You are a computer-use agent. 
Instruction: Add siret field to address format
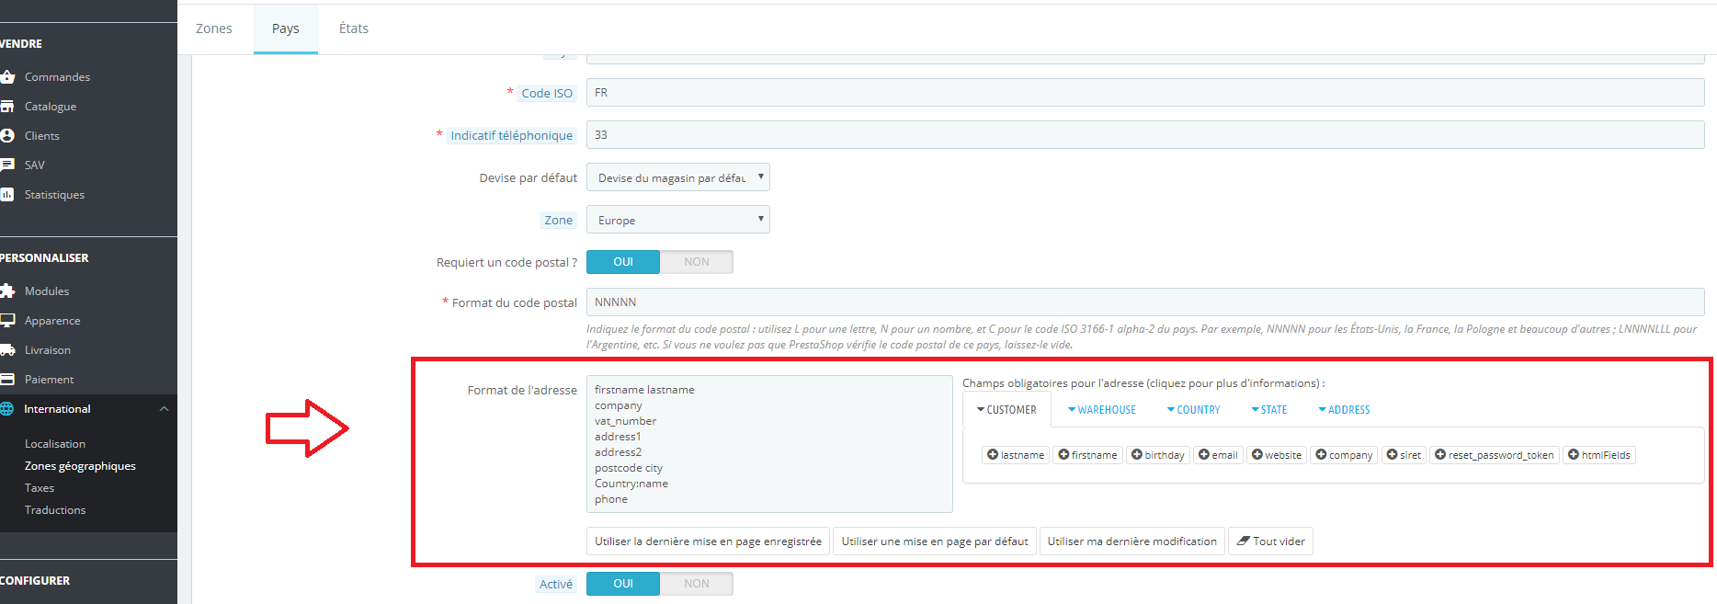point(1404,455)
